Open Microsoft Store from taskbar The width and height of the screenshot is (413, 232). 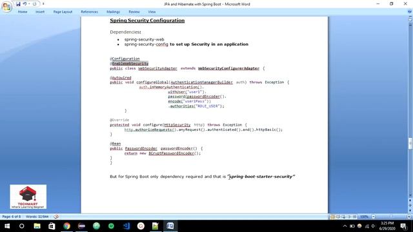(52, 226)
